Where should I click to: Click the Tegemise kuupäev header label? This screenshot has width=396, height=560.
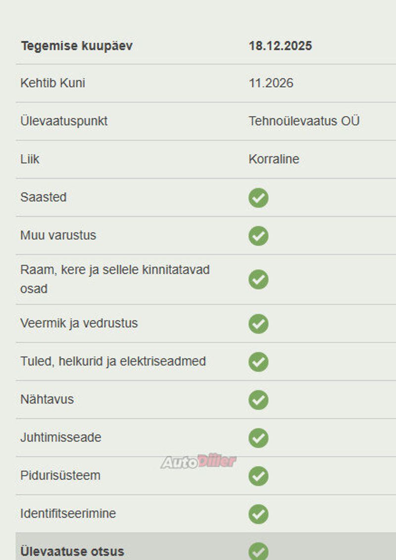(x=76, y=46)
